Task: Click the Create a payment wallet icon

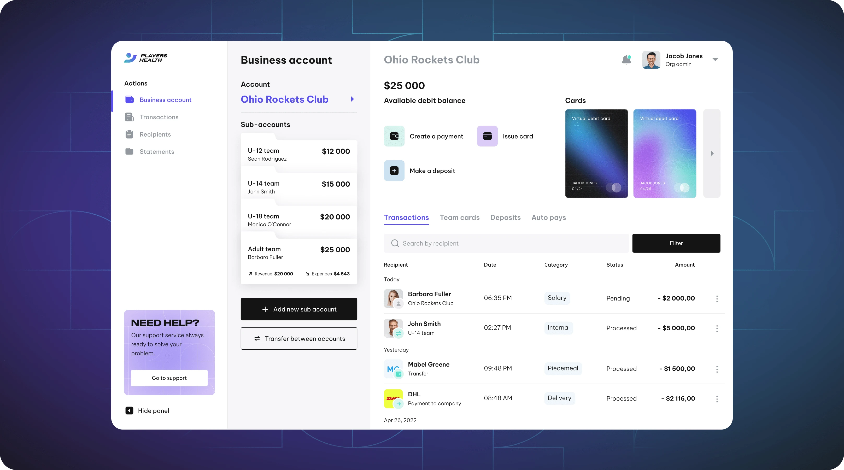Action: (x=394, y=136)
